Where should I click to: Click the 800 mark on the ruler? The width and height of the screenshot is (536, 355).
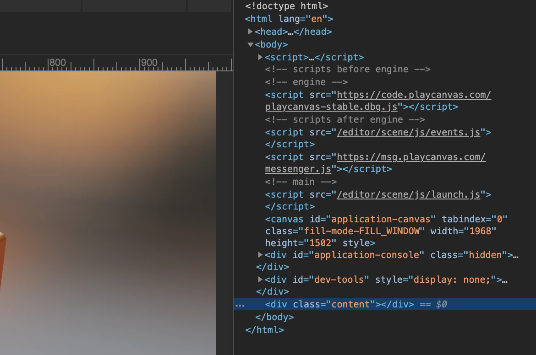[x=57, y=63]
